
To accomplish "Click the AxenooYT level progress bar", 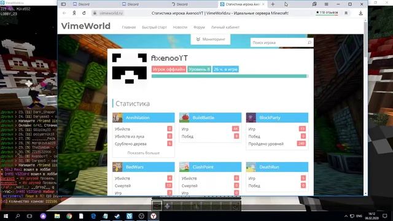I will (x=230, y=76).
